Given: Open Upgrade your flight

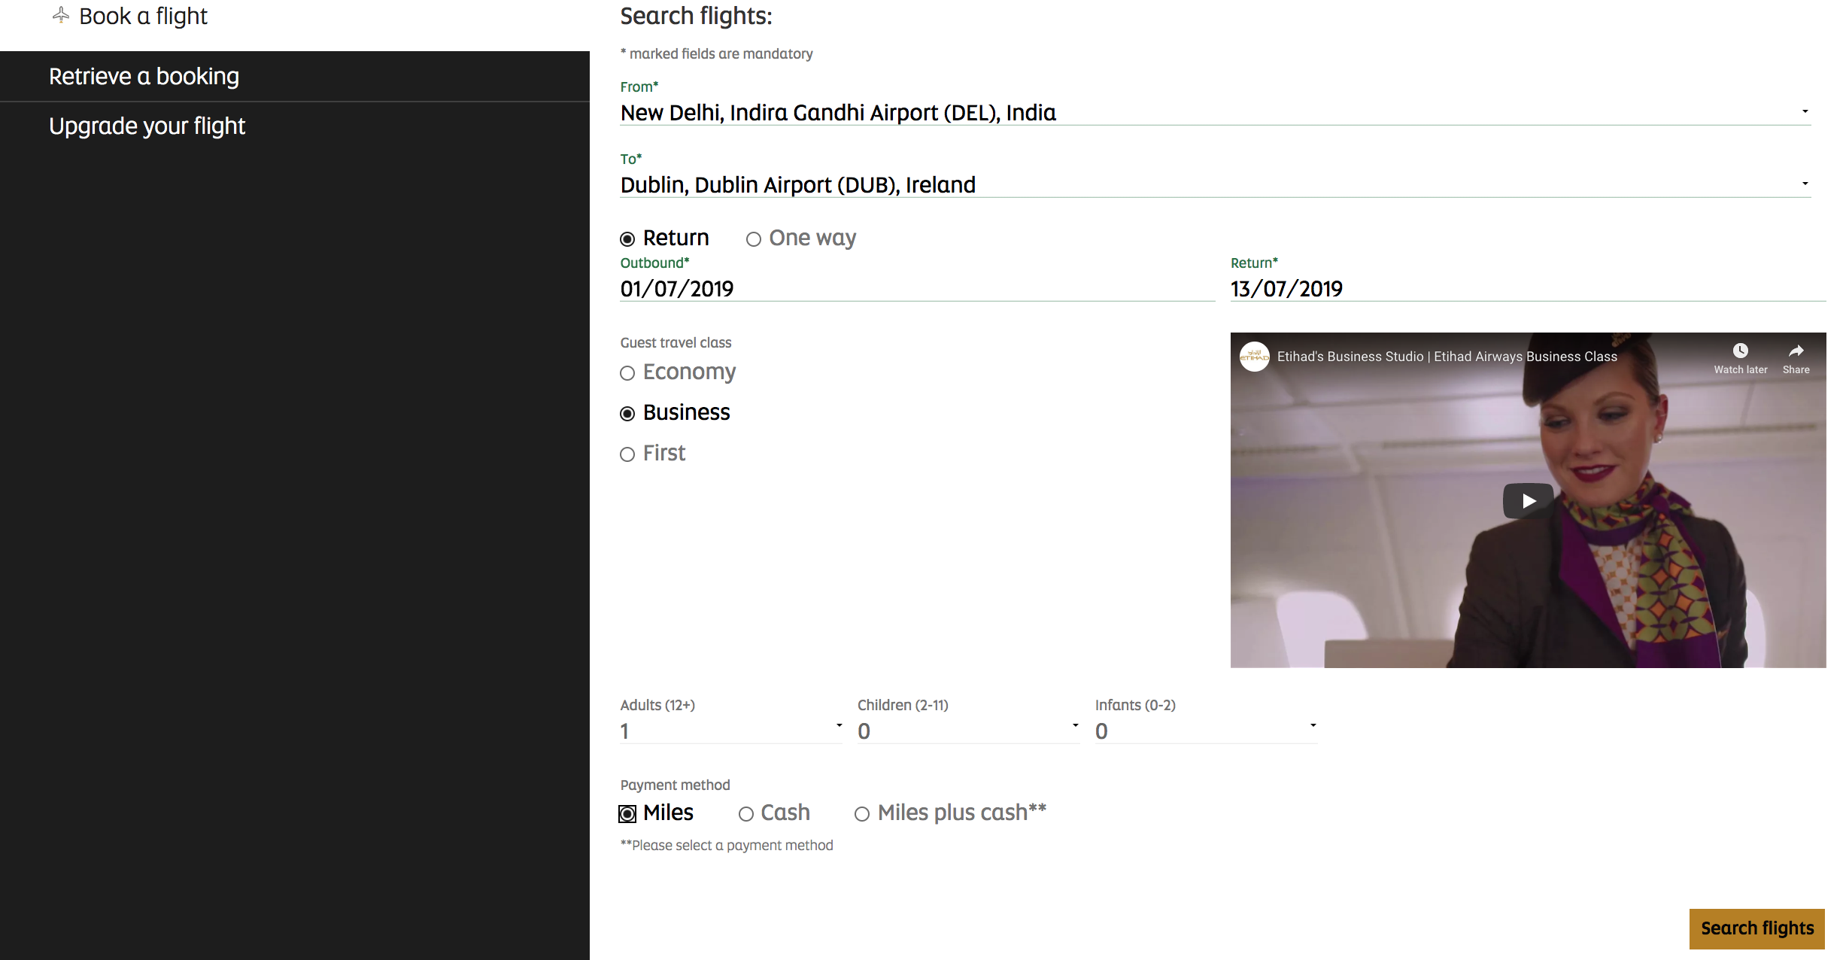Looking at the screenshot, I should point(147,126).
